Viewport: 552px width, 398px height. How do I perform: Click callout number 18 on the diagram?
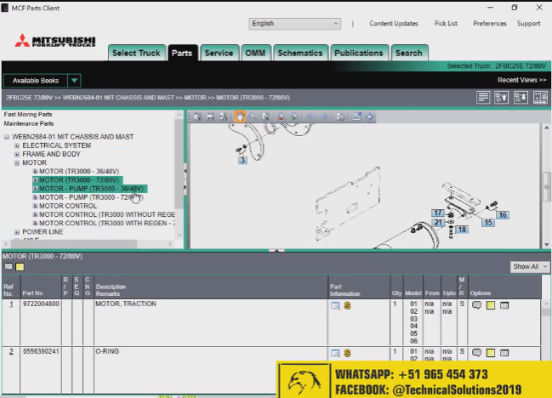462,230
